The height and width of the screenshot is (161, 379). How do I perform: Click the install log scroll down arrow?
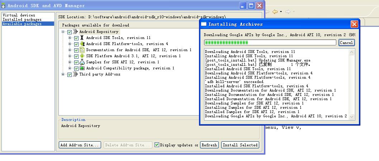coord(351,117)
